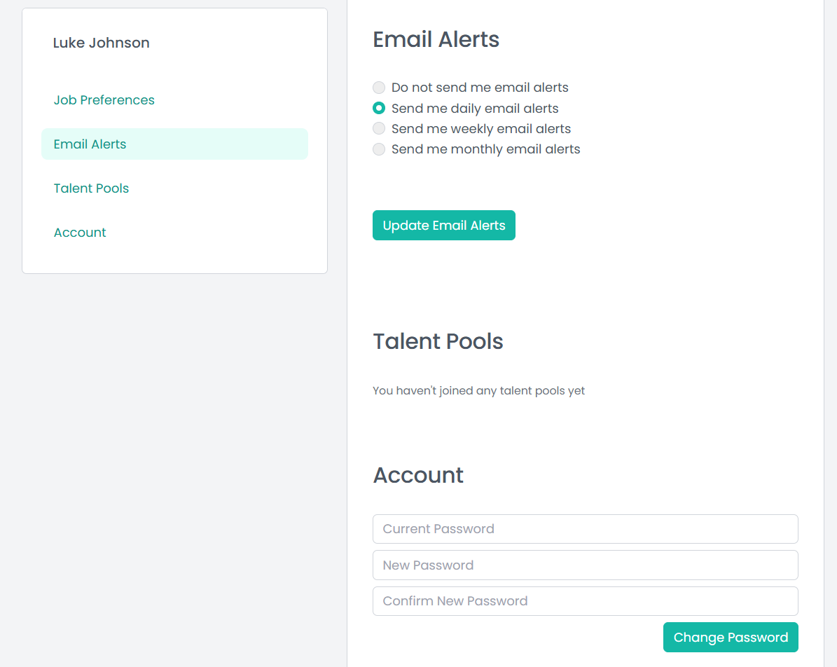Open the Account sidebar link
Viewport: 837px width, 667px height.
(80, 233)
